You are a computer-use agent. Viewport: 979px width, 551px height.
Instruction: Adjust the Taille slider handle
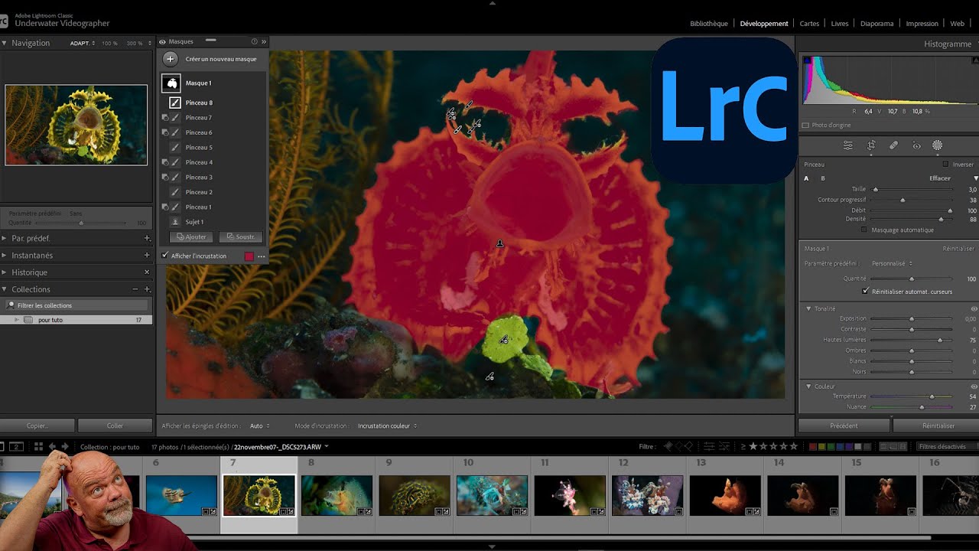tap(876, 189)
